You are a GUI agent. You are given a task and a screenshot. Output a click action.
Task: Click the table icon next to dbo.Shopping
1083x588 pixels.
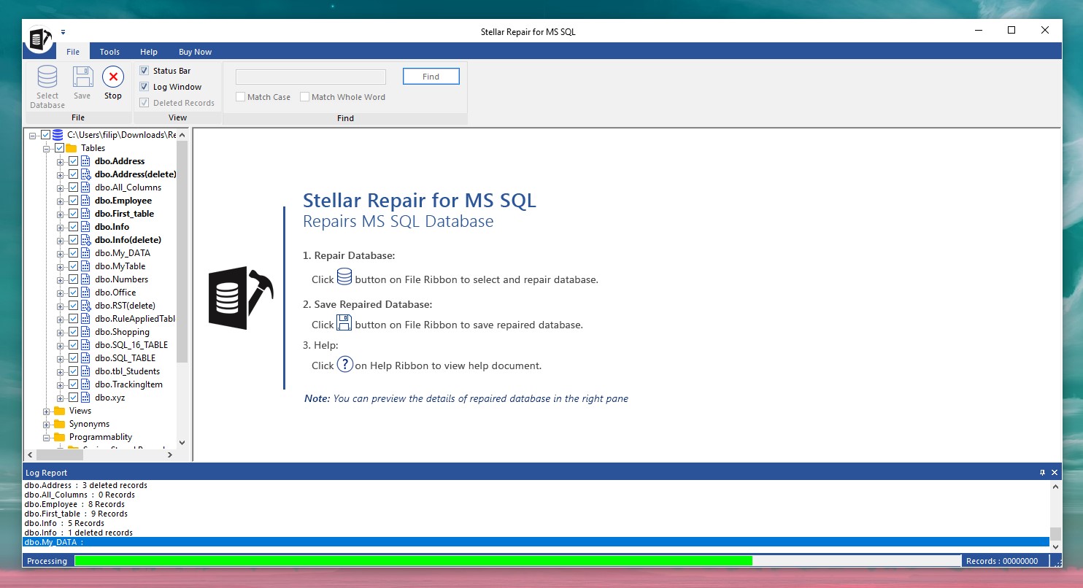click(x=86, y=332)
